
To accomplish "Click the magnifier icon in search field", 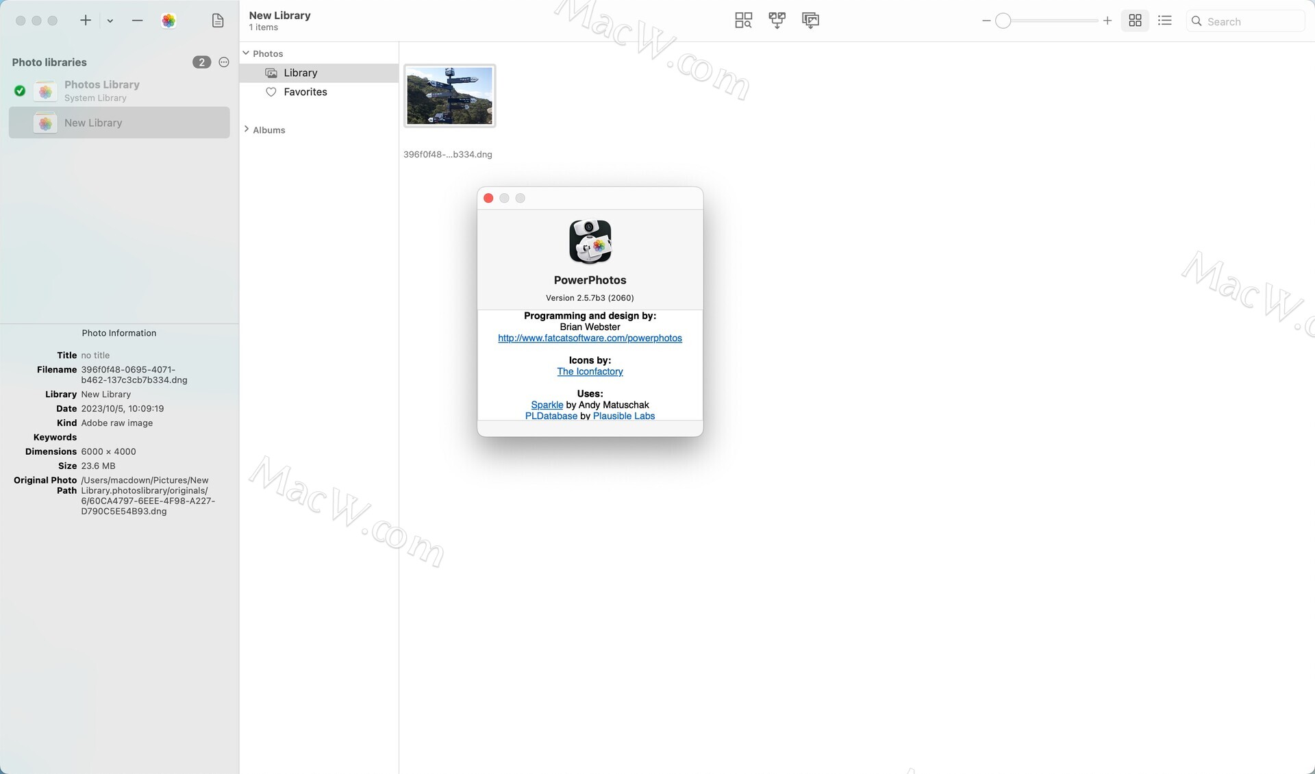I will [1197, 21].
